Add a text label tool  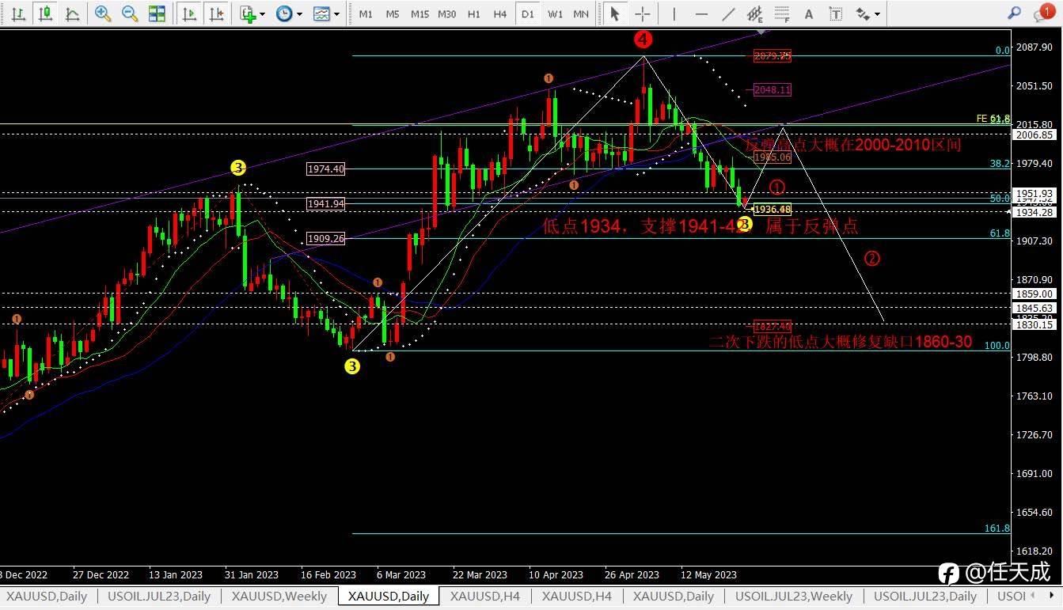(x=835, y=13)
